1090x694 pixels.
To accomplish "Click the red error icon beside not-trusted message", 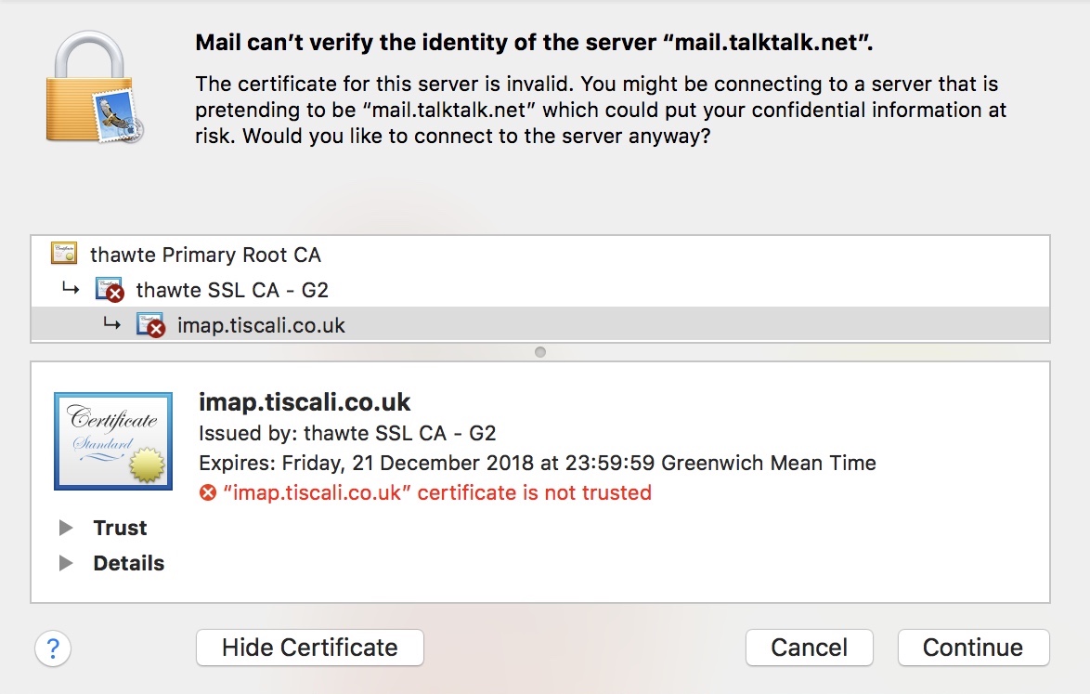I will coord(209,492).
